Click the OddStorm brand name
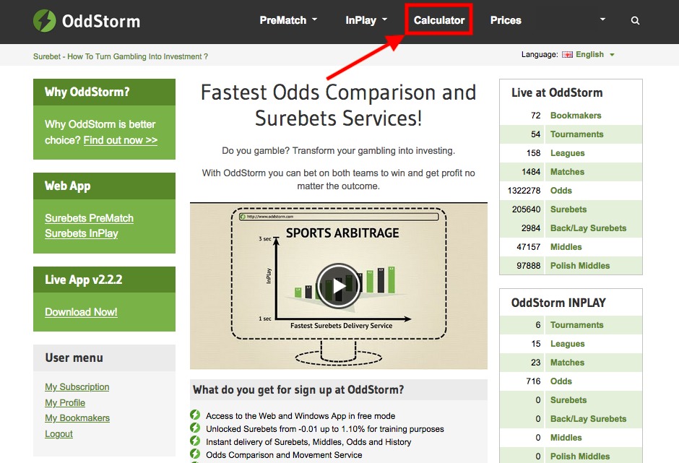This screenshot has width=679, height=463. point(101,21)
